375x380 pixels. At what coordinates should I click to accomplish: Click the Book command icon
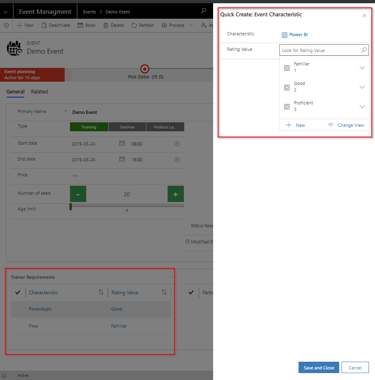pyautogui.click(x=81, y=25)
